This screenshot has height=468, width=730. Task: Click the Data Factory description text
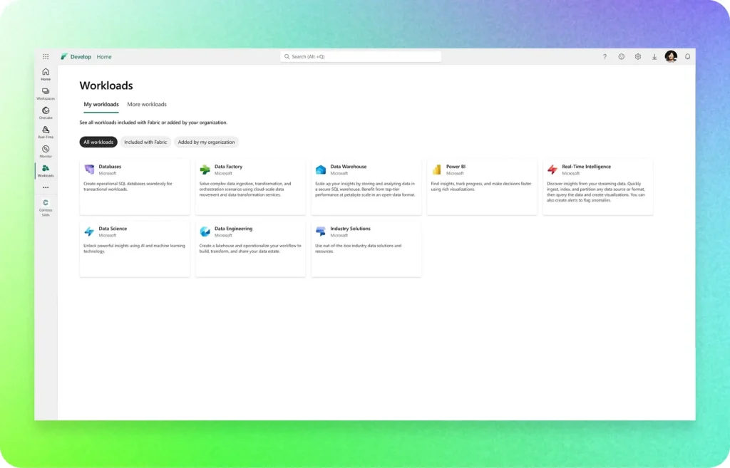click(245, 189)
